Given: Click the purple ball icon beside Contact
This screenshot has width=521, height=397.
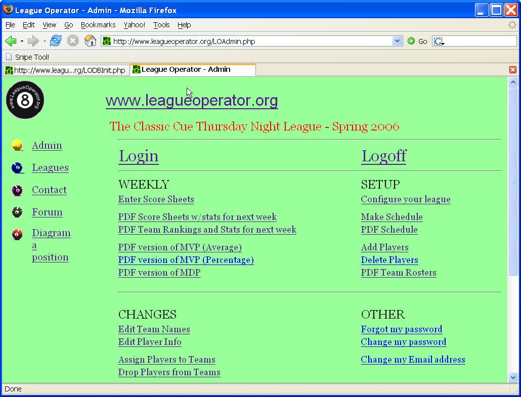Looking at the screenshot, I should click(x=18, y=190).
